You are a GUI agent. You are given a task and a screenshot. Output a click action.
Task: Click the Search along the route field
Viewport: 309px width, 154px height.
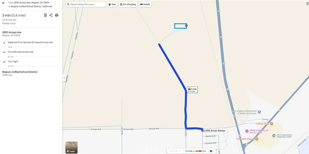click(x=86, y=4)
